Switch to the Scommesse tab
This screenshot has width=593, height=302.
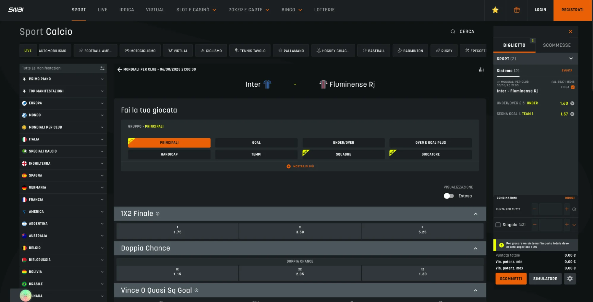tap(557, 45)
